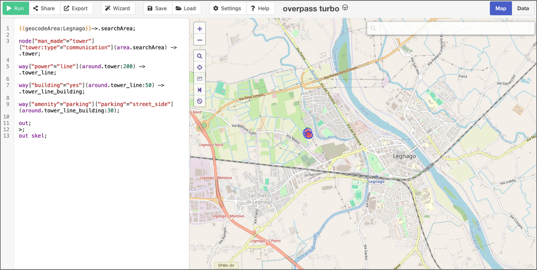This screenshot has height=270, width=537.
Task: Save the current query
Action: (x=157, y=8)
